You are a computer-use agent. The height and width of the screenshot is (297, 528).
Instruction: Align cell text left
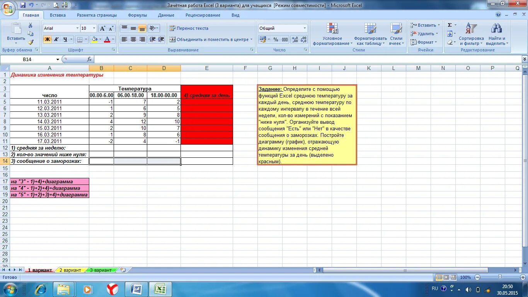pyautogui.click(x=124, y=39)
